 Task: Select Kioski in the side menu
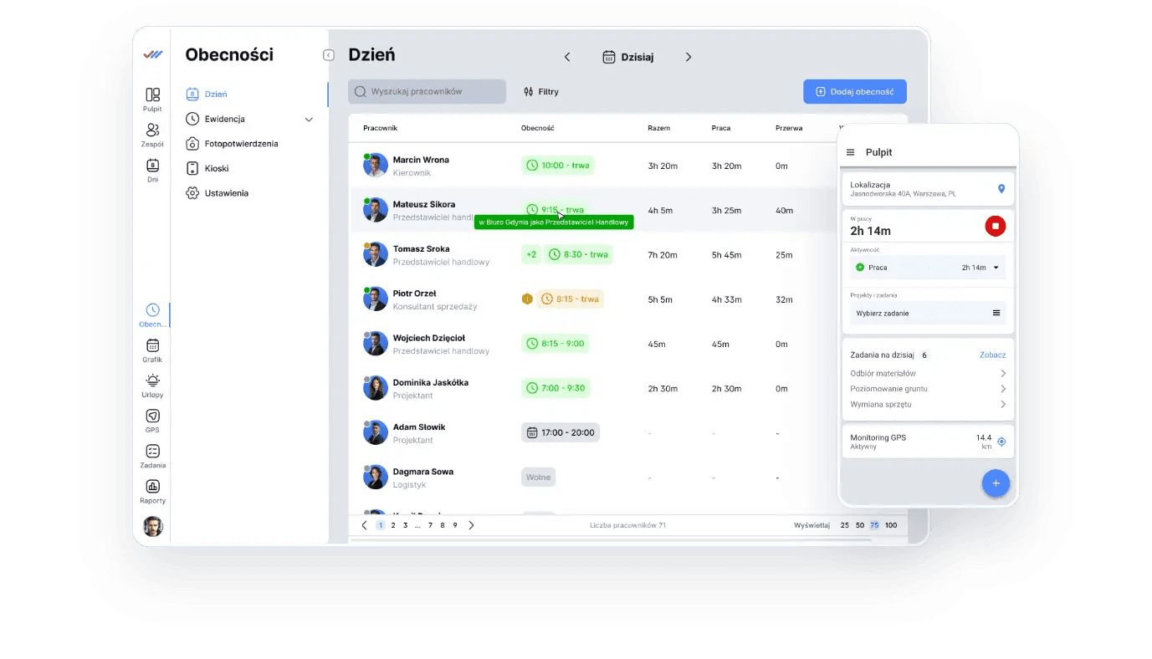pos(216,168)
